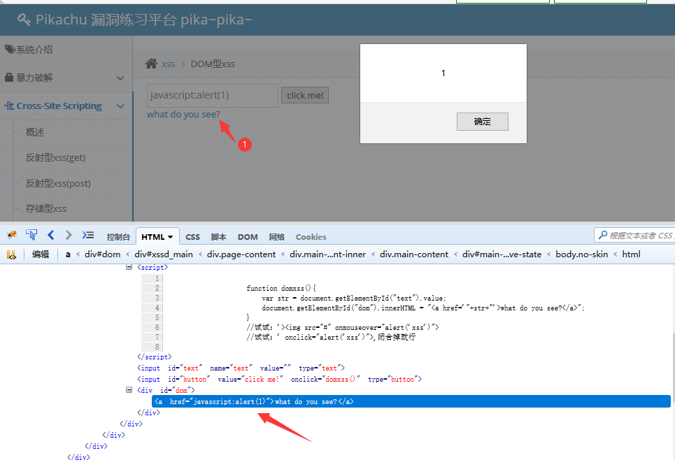
Task: Open the Firebug bug icon menu
Action: [x=12, y=235]
